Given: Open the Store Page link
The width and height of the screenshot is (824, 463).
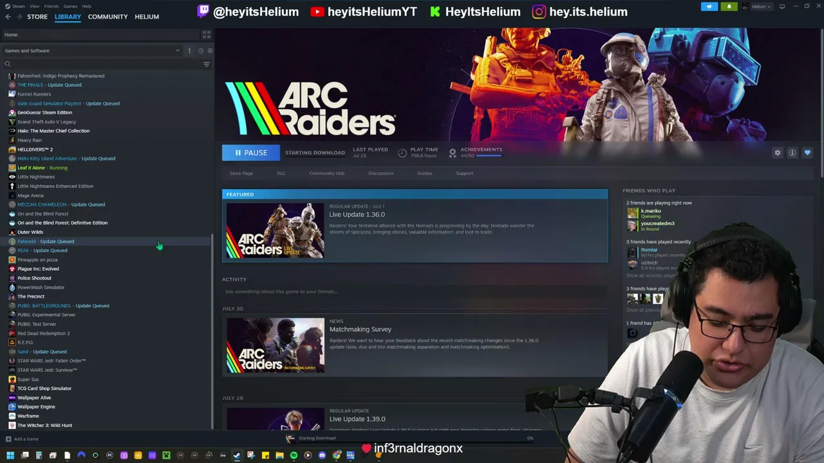Looking at the screenshot, I should pos(241,174).
